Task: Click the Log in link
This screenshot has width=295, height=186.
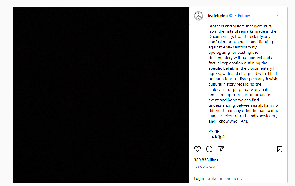Action: point(200,178)
